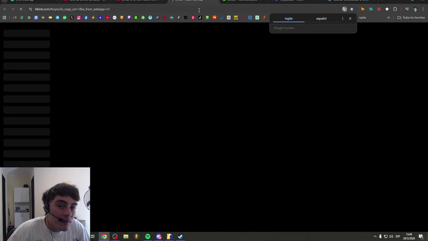Open the Pinterest bookmark
Screen dimensions: 428x241
[x=193, y=17]
